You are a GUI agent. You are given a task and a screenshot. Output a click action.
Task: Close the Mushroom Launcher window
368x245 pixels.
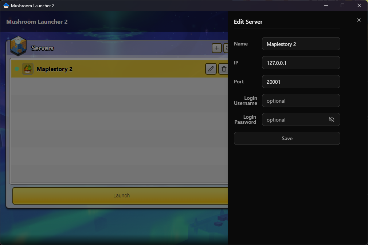(359, 5)
